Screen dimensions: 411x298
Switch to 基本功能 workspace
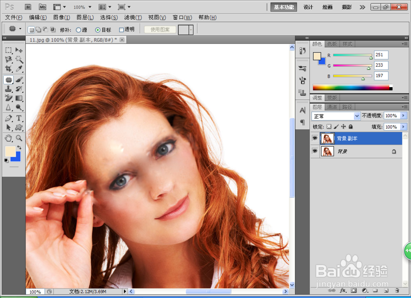coord(284,7)
